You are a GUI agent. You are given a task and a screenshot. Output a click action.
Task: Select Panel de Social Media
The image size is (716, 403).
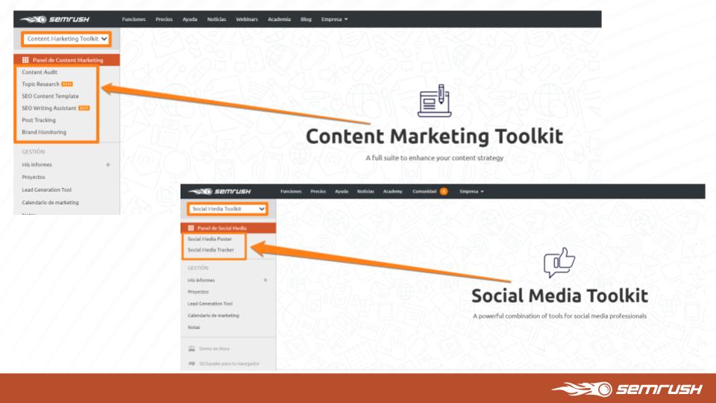(228, 228)
